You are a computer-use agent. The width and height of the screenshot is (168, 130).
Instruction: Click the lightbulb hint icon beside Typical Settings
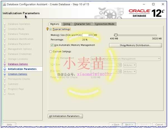[x=47, y=29]
